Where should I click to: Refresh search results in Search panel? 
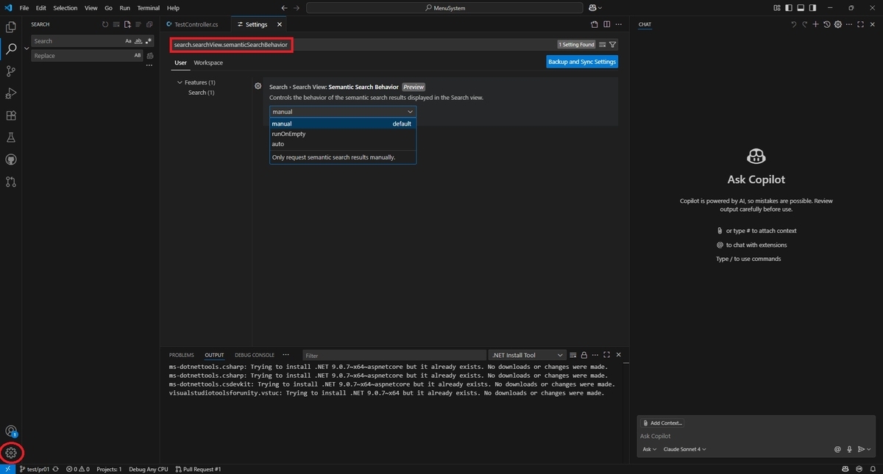click(105, 24)
